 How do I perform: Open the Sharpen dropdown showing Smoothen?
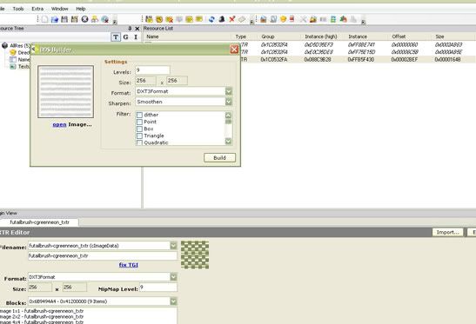pos(229,102)
